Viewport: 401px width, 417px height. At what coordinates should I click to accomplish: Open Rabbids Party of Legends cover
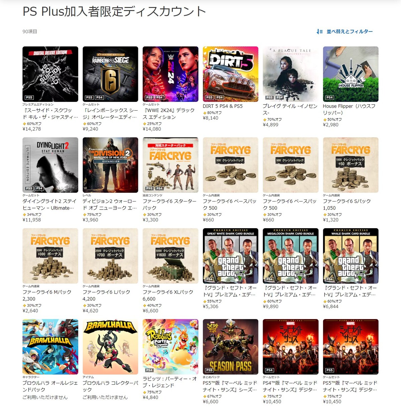(x=170, y=347)
